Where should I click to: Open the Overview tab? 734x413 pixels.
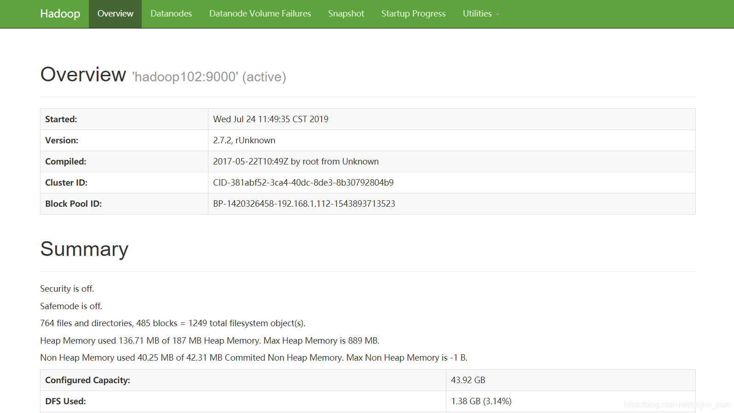[x=115, y=14]
